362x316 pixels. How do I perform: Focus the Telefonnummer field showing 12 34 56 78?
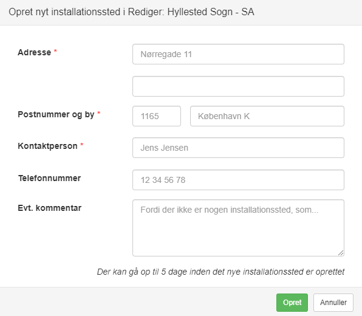[238, 180]
